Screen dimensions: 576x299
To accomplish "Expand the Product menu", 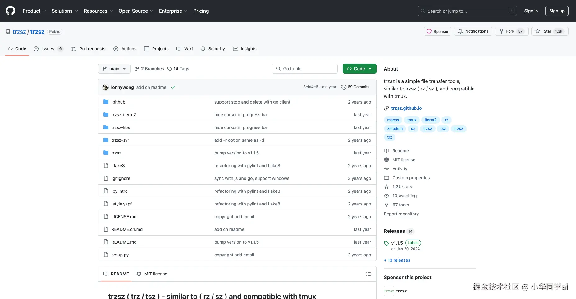I will 34,11.
